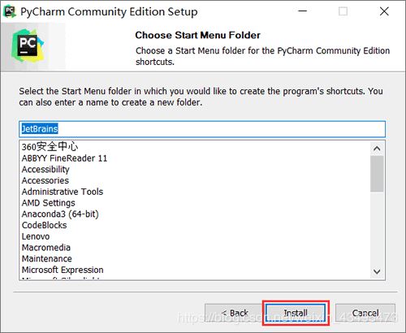Click the folder list scroll down arrow
The height and width of the screenshot is (333, 406).
coord(377,271)
